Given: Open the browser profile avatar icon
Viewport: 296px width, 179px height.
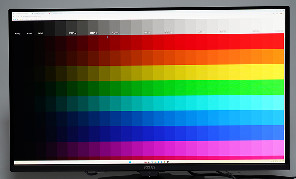Looking at the screenshot, I should (x=281, y=14).
